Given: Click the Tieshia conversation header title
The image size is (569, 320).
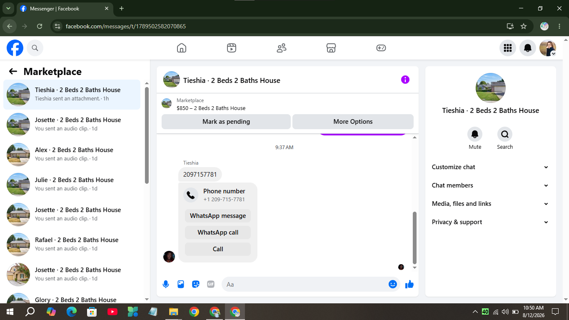Looking at the screenshot, I should pyautogui.click(x=232, y=80).
